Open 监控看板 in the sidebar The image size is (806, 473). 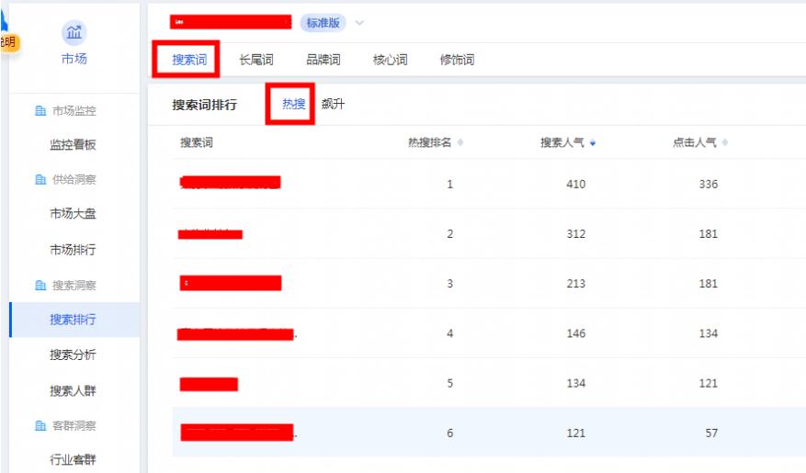(x=73, y=145)
